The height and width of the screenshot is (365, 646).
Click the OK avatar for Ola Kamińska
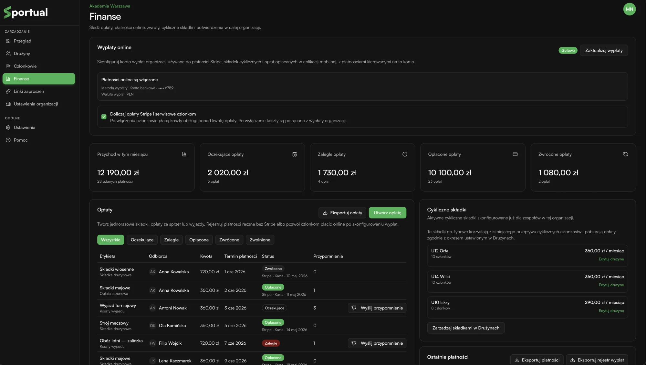click(x=152, y=326)
